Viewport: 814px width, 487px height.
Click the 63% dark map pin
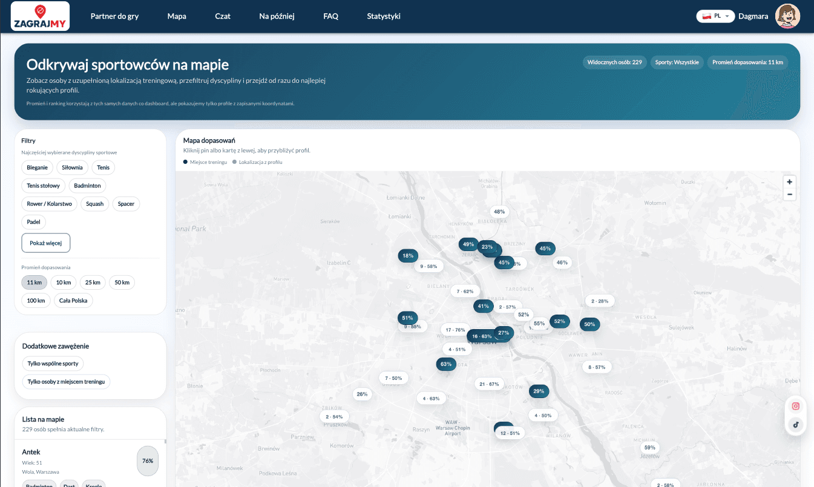446,364
